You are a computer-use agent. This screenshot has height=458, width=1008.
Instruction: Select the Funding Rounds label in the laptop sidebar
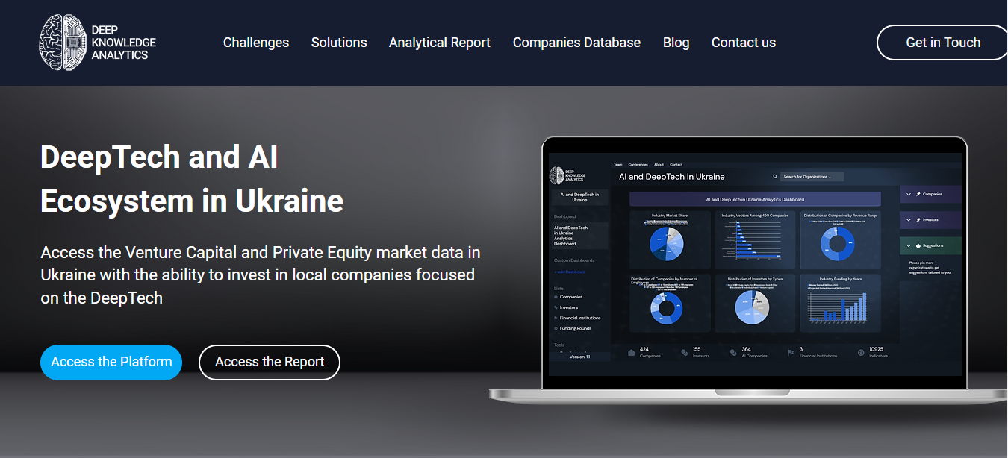click(x=576, y=328)
